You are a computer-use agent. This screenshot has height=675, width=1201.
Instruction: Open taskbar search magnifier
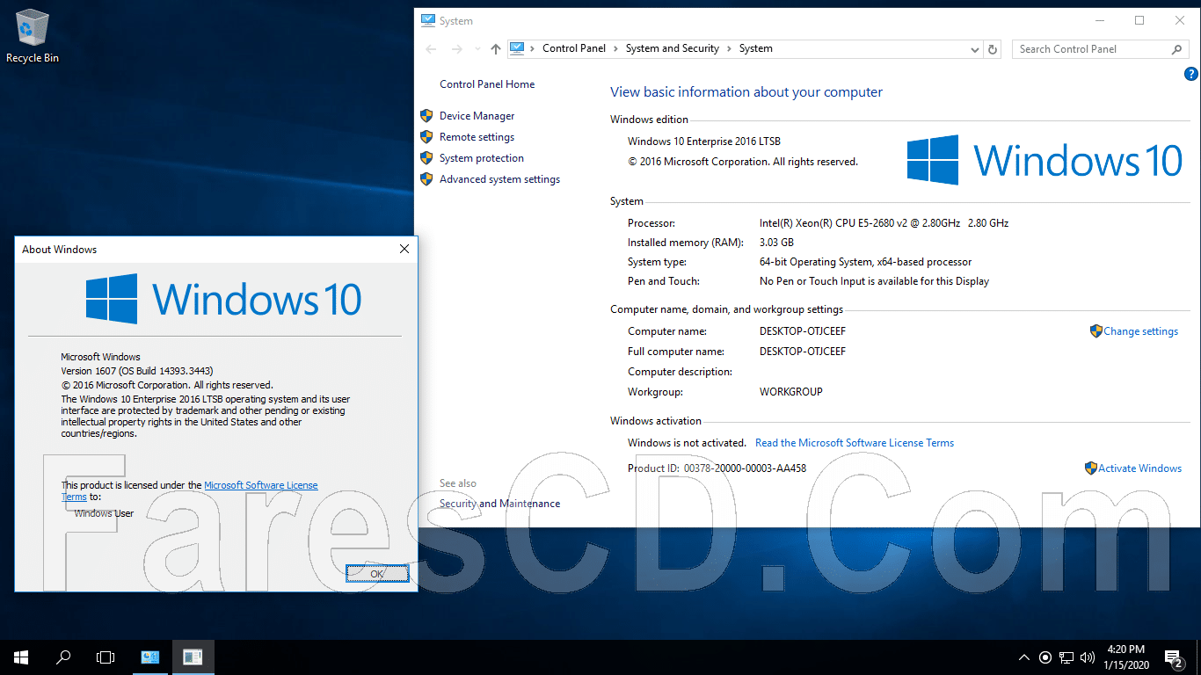pyautogui.click(x=63, y=657)
